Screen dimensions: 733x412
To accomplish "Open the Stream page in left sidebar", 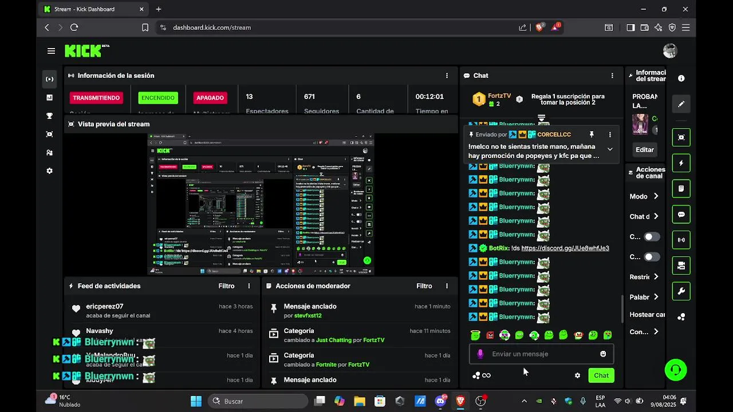I will 49,79.
